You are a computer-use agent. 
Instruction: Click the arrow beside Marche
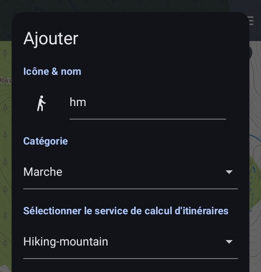click(229, 172)
